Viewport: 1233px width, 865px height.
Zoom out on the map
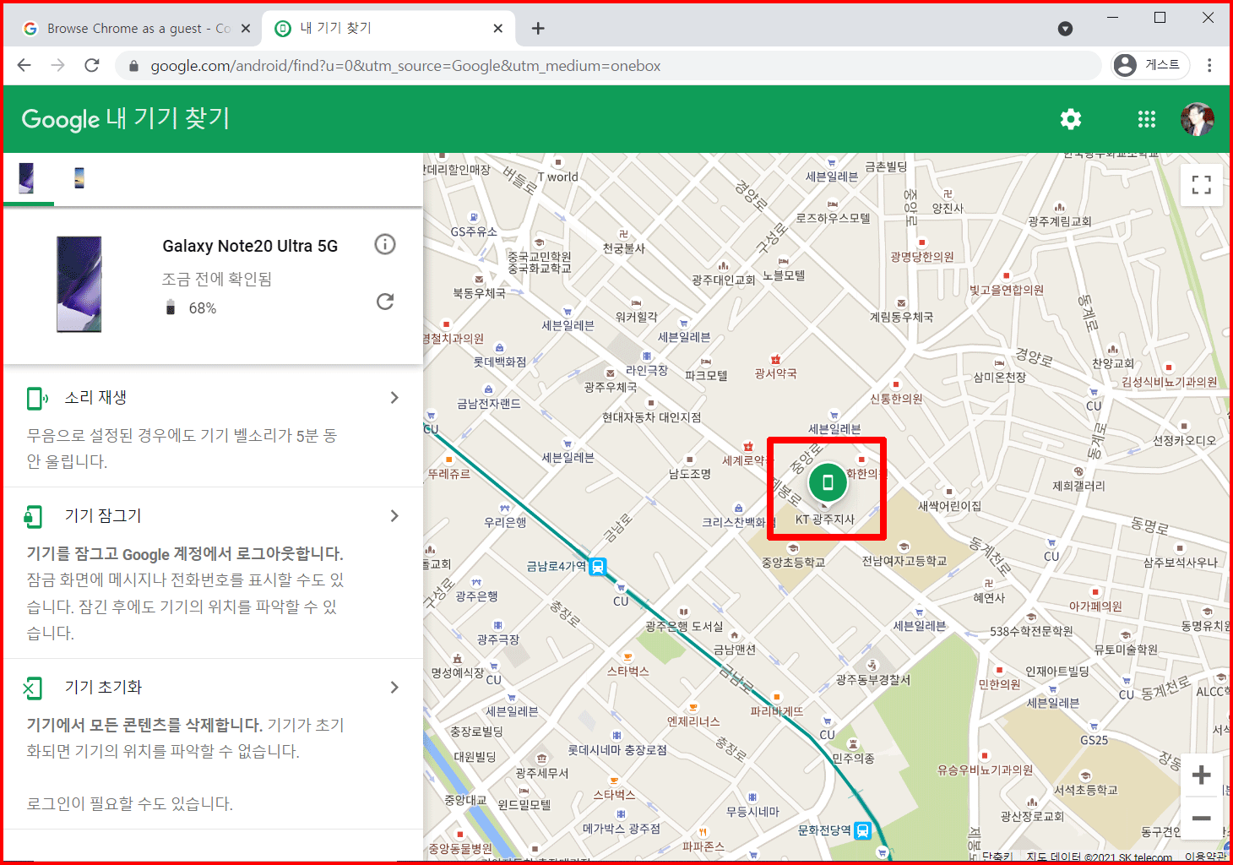pos(1202,818)
